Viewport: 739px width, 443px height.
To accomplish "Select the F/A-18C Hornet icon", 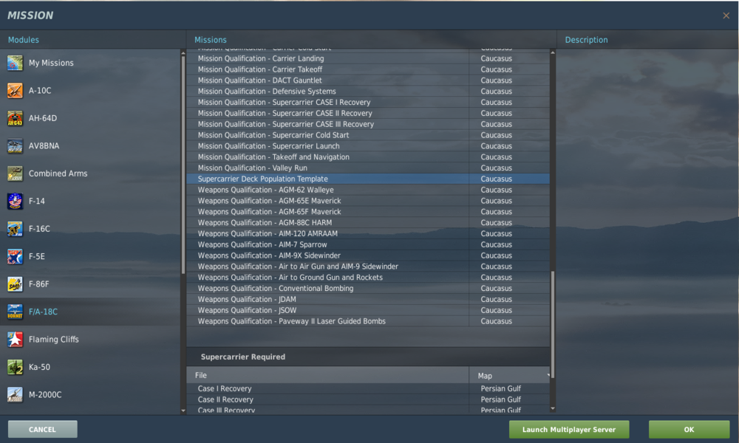I will pyautogui.click(x=15, y=312).
